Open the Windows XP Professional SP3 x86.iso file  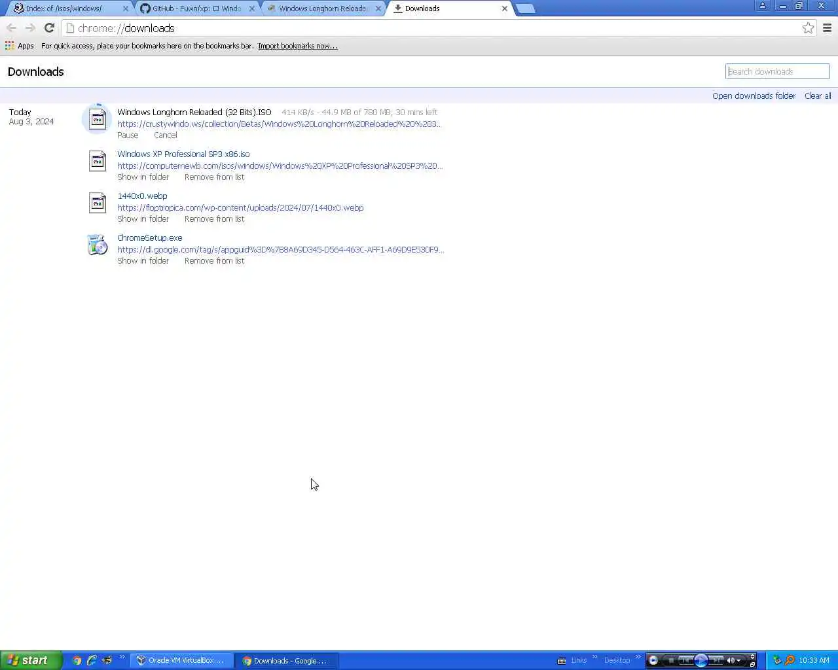[x=183, y=154]
